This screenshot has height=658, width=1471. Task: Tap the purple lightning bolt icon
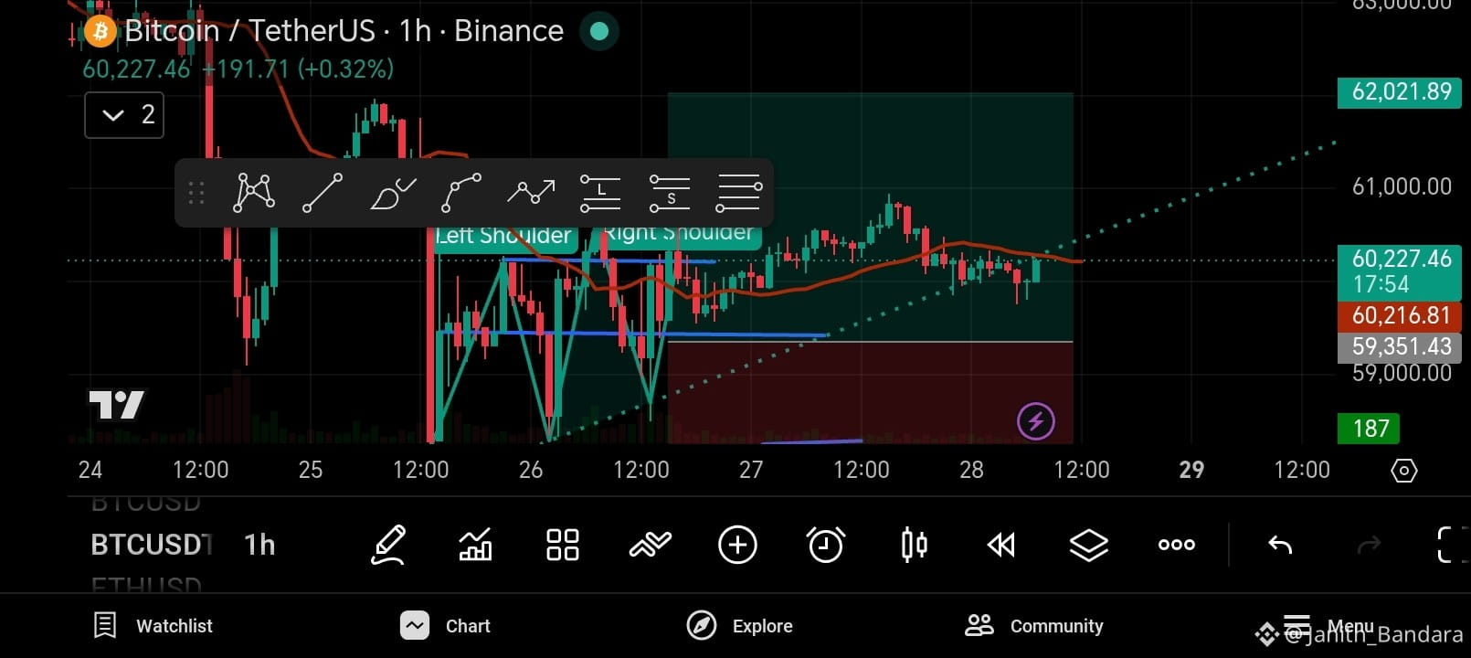coord(1036,421)
